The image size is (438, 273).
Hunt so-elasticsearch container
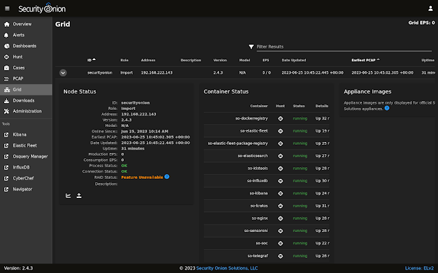point(281,156)
